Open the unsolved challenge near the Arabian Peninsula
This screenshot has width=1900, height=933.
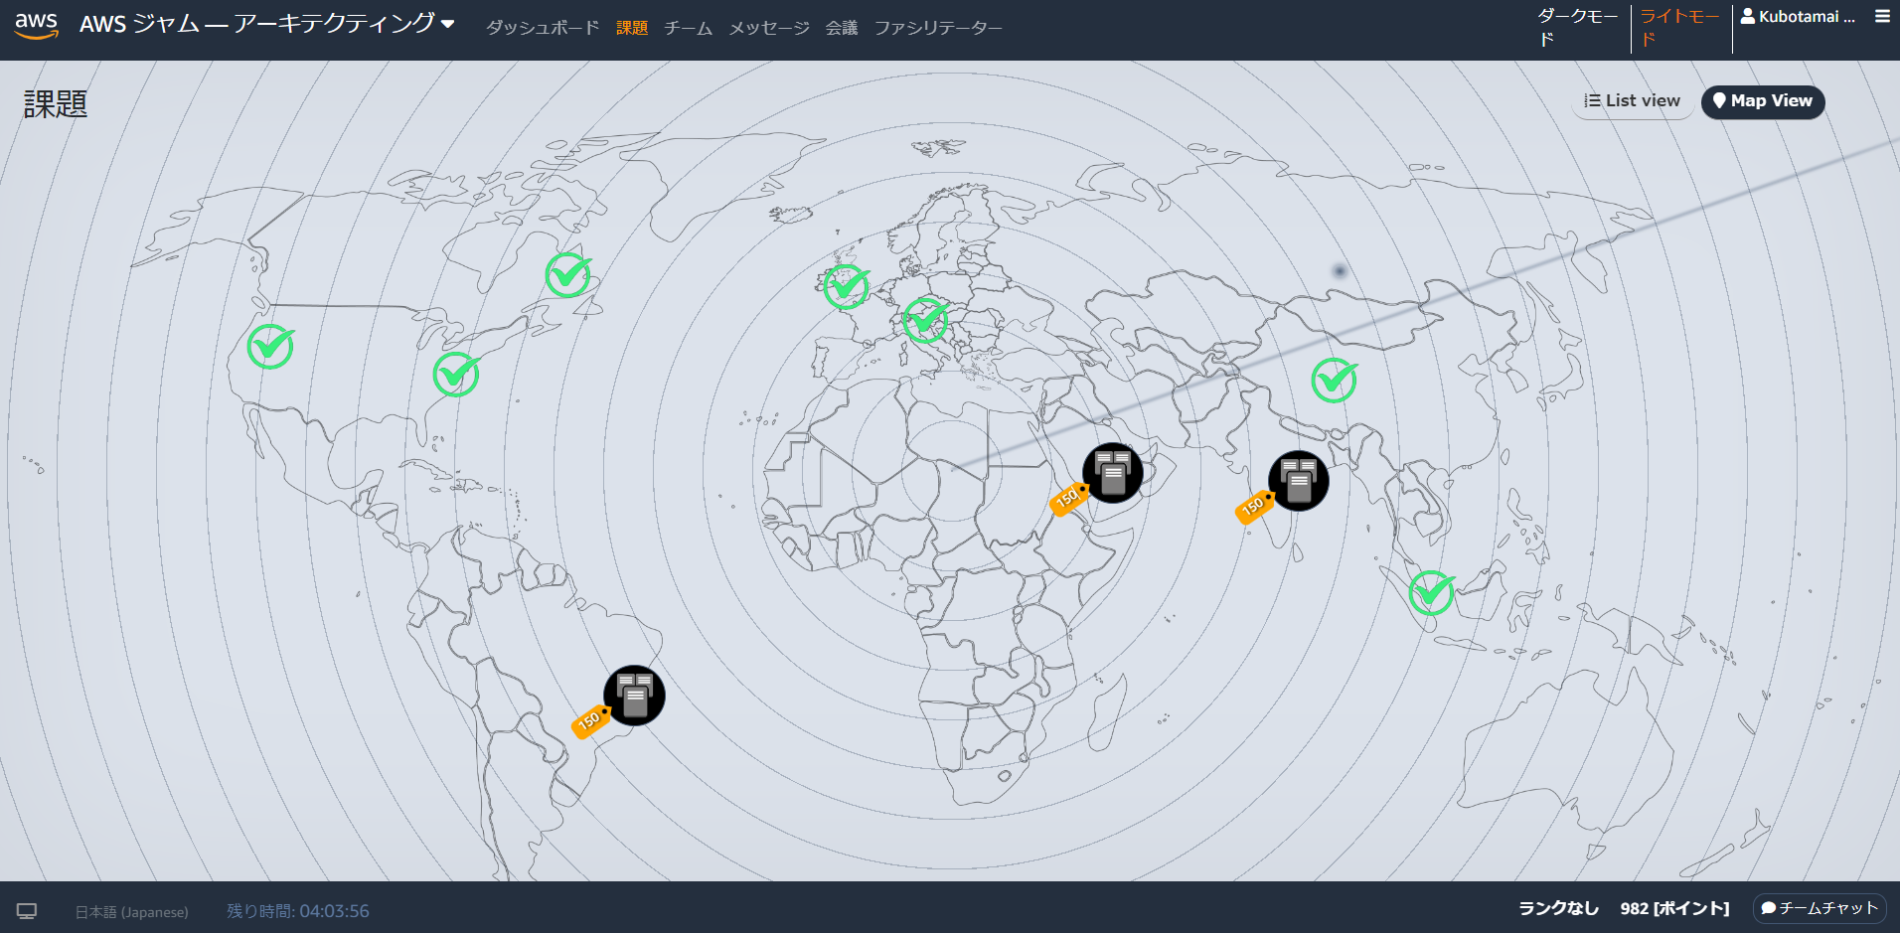tap(1111, 473)
